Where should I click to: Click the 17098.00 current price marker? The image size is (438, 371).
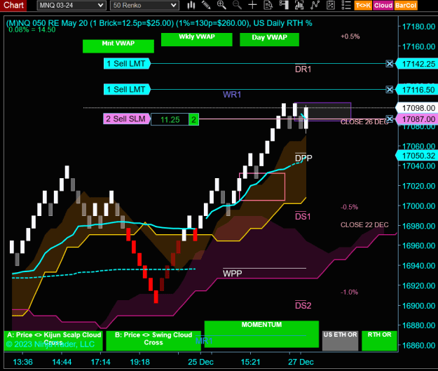click(x=417, y=108)
